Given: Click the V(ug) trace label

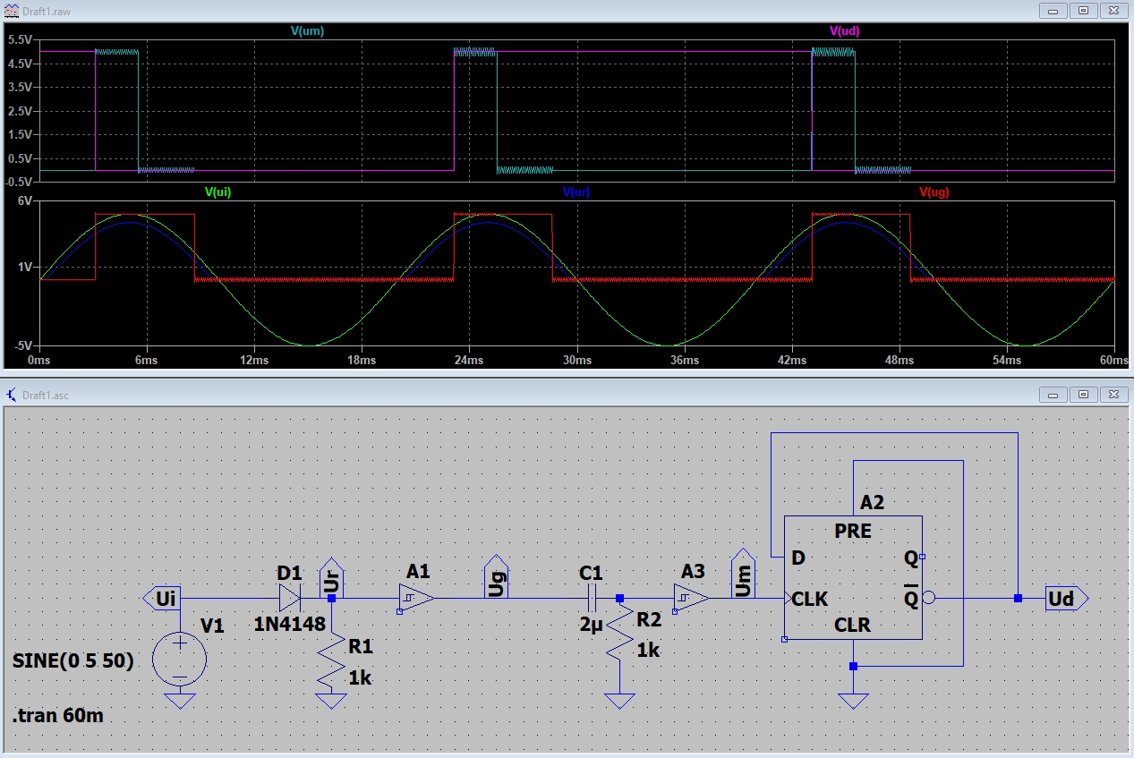Looking at the screenshot, I should (934, 192).
